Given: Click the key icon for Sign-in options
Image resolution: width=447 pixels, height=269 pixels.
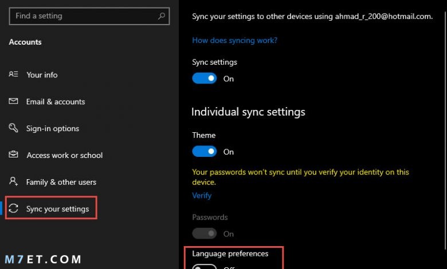Looking at the screenshot, I should (x=13, y=128).
